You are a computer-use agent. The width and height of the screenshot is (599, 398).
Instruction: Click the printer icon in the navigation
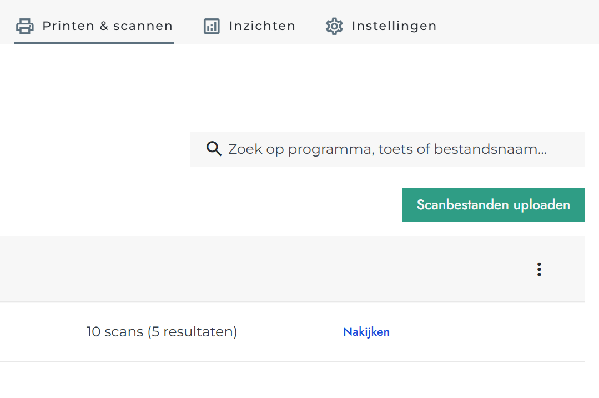25,26
